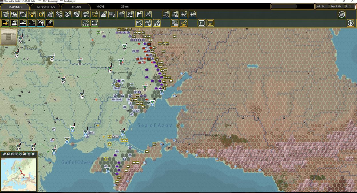Choose the airborne paratrooper drop mode icon
The image size is (357, 193).
click(41, 23)
